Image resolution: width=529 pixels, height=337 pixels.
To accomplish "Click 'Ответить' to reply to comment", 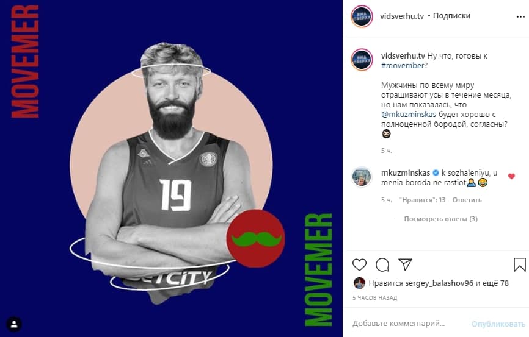I will click(467, 200).
